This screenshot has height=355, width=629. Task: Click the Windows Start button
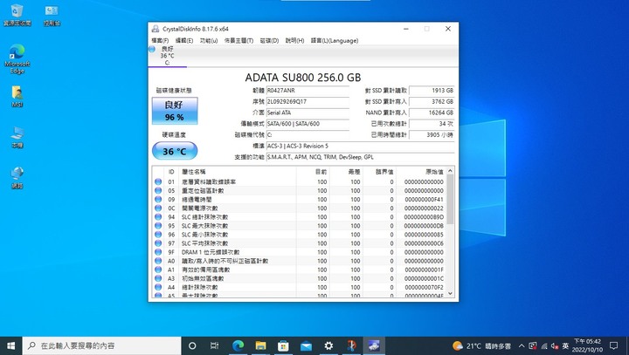tap(10, 345)
